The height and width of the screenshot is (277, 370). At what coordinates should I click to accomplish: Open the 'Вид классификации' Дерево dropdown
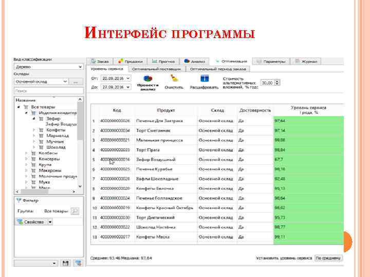click(80, 67)
